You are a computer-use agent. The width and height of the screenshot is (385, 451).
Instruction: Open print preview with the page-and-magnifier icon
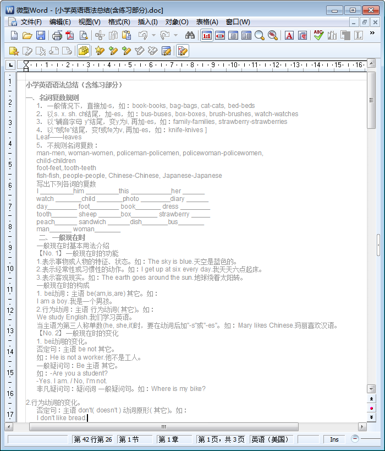[x=84, y=35]
